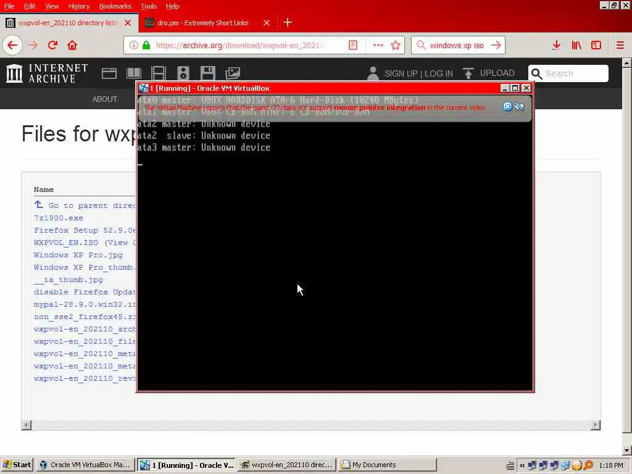Open the Bookmarks menu

pos(115,6)
